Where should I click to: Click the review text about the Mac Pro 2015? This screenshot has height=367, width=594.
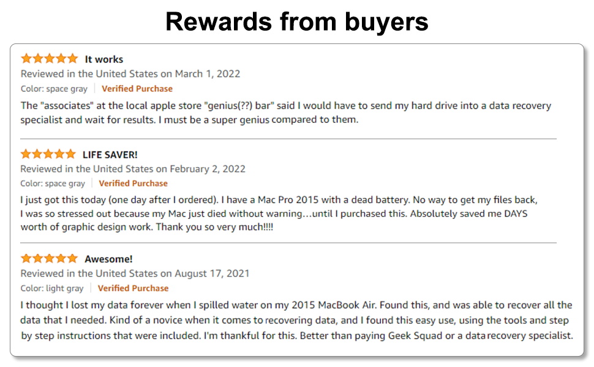click(279, 213)
